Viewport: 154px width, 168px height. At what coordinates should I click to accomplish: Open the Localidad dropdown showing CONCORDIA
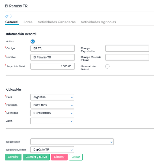click(x=52, y=113)
